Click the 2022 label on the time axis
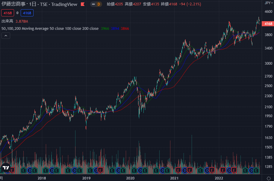Image resolution: width=274 pixels, height=181 pixels. (219, 178)
